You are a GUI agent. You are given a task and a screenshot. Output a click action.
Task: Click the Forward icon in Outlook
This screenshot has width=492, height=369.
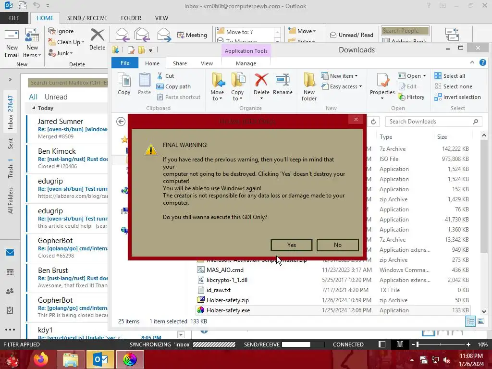click(x=164, y=35)
